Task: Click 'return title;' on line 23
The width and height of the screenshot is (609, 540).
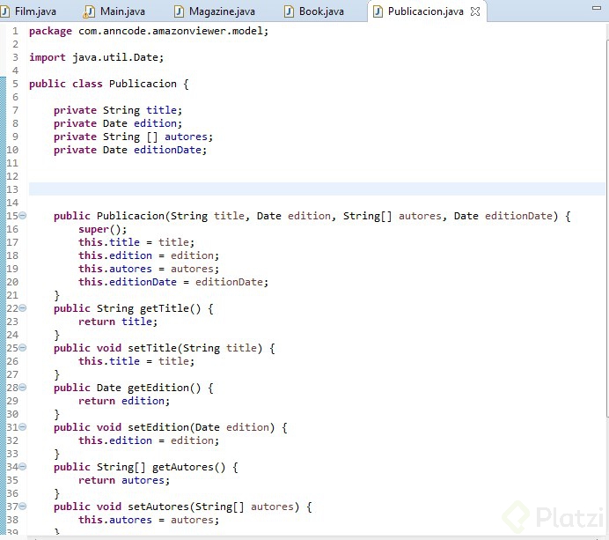Action: tap(118, 322)
